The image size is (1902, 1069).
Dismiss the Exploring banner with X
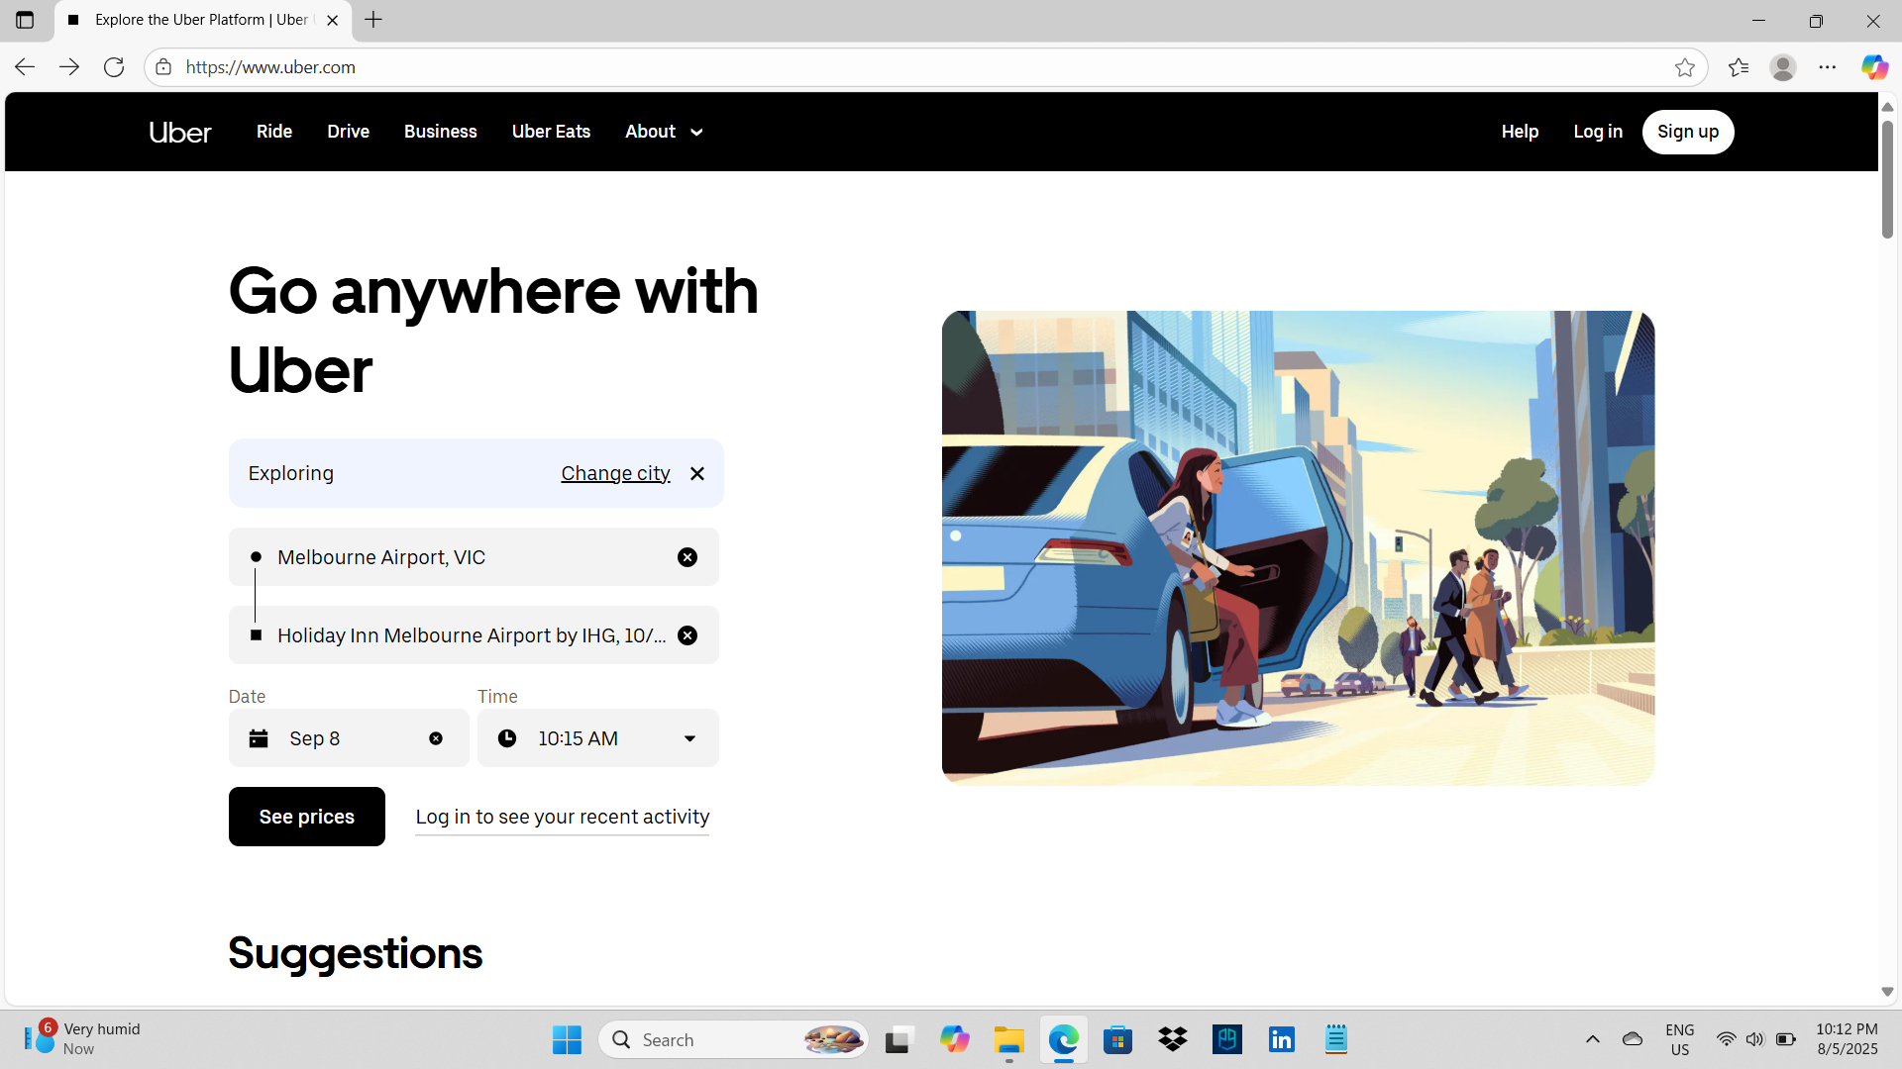click(x=697, y=473)
